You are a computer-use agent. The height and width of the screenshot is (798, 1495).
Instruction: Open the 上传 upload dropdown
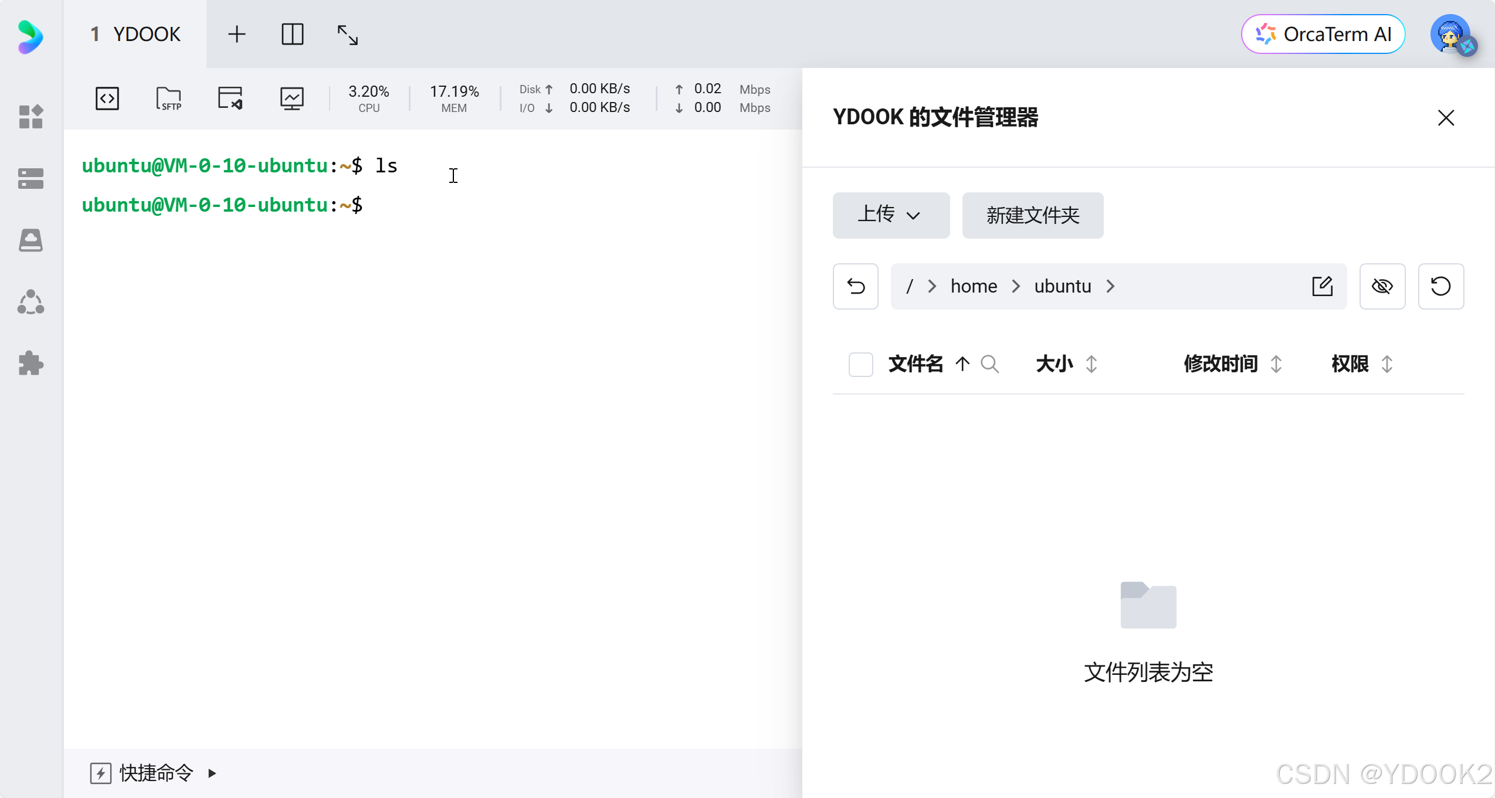pyautogui.click(x=890, y=215)
